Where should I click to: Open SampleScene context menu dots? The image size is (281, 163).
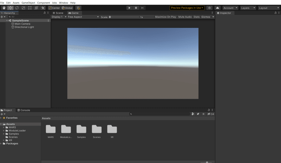click(48, 21)
